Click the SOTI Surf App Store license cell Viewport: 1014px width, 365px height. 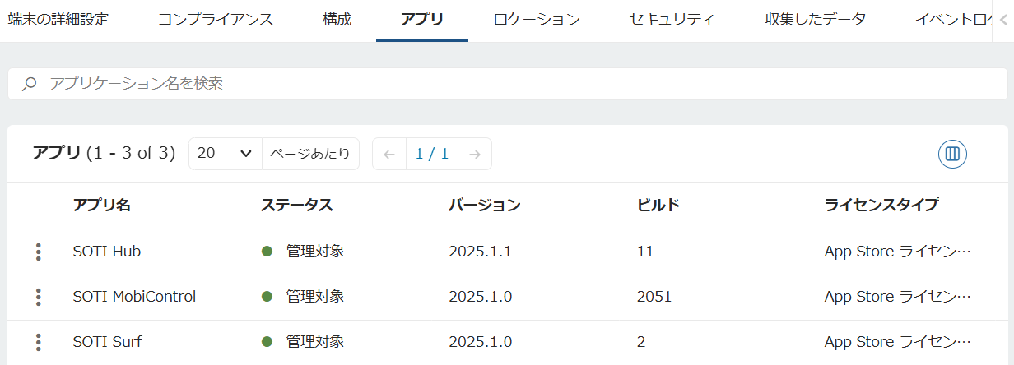(898, 342)
